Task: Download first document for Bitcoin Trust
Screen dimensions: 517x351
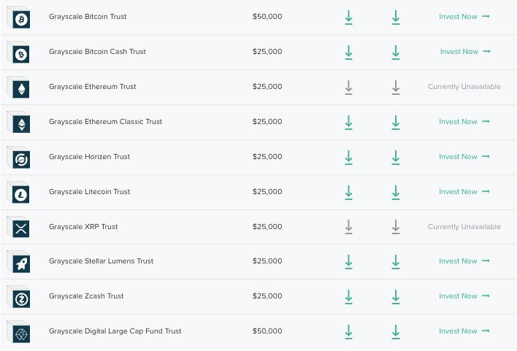Action: [x=348, y=17]
